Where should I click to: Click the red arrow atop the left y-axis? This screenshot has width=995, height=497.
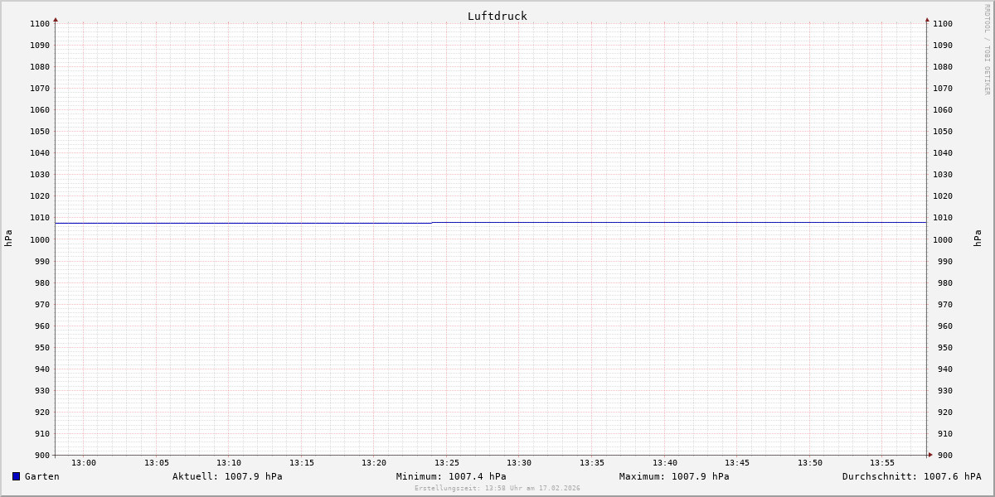[56, 19]
